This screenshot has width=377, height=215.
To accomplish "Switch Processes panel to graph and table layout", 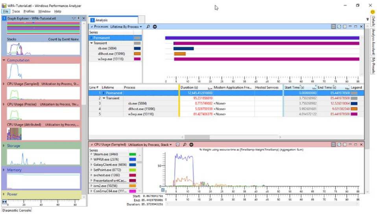I will (x=333, y=26).
